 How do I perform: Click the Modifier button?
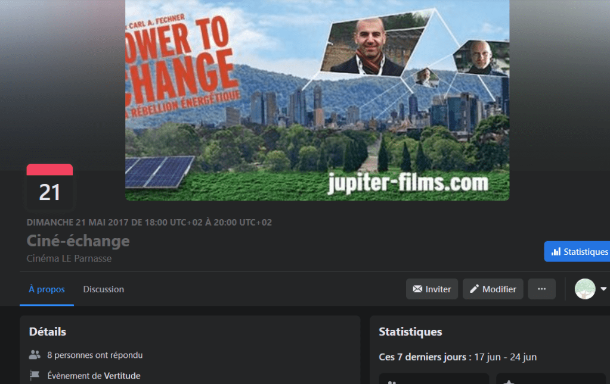coord(493,289)
